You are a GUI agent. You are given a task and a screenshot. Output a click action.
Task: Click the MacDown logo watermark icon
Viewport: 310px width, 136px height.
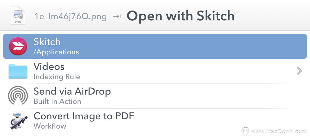coord(245,130)
